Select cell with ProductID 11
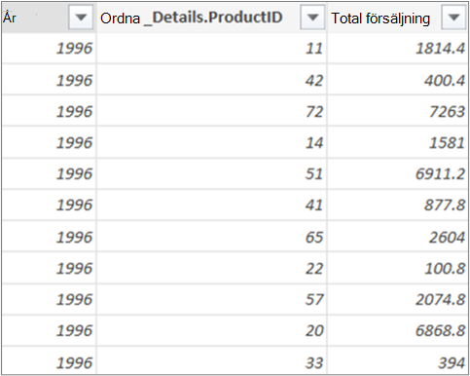 [211, 49]
